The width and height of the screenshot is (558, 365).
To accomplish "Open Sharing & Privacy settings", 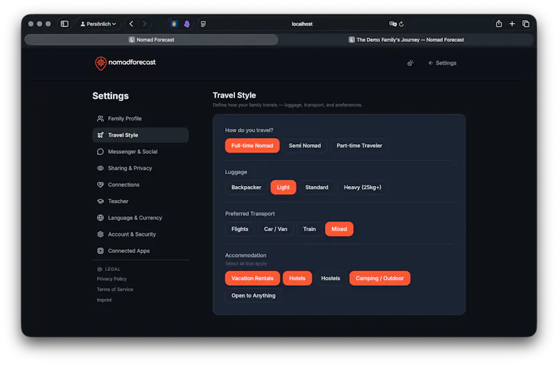I will [x=140, y=168].
